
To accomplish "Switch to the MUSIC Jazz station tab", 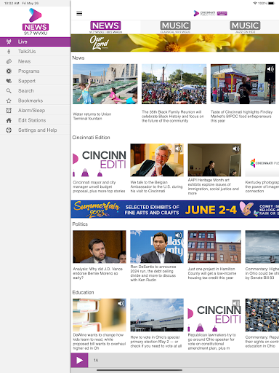I will pos(245,27).
